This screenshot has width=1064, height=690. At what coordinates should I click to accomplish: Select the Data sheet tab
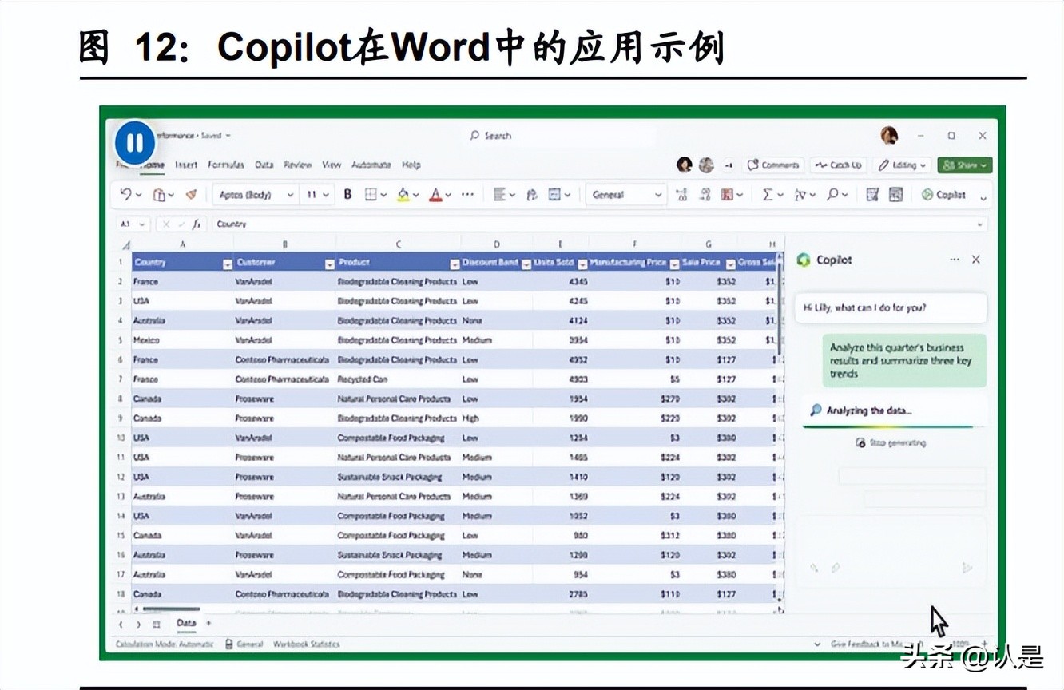pyautogui.click(x=186, y=623)
